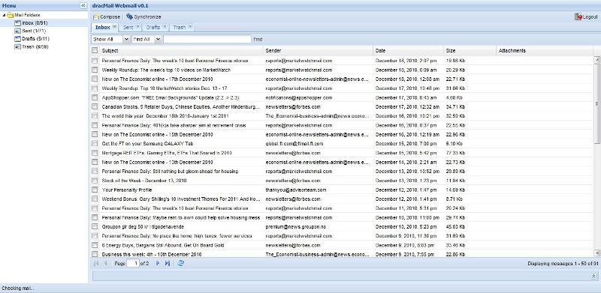
Task: Sort by the Attachments column header
Action: coord(544,50)
